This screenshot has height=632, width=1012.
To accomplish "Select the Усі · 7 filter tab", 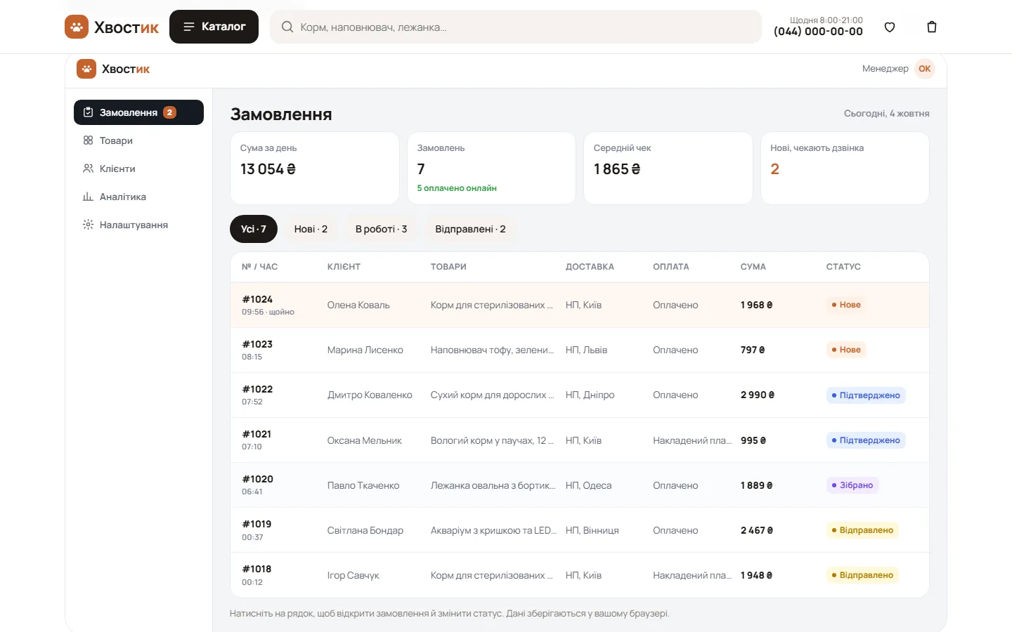I will (x=254, y=229).
